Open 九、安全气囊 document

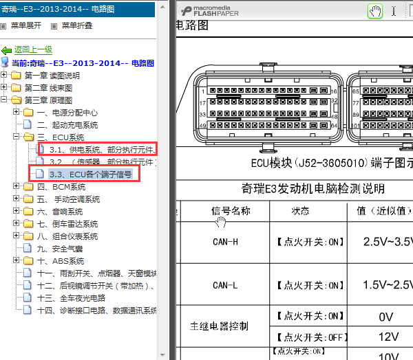click(x=60, y=249)
